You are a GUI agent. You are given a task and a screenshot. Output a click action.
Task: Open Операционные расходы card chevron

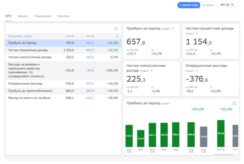click(197, 71)
